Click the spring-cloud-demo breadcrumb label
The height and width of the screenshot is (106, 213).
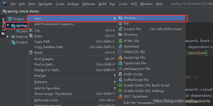[23, 11]
